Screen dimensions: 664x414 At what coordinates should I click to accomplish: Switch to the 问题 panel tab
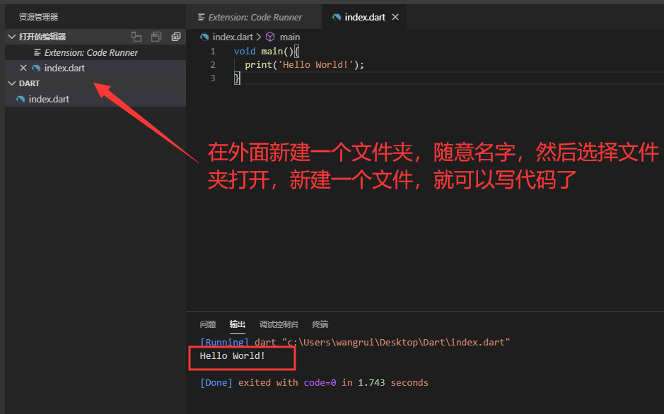(208, 324)
